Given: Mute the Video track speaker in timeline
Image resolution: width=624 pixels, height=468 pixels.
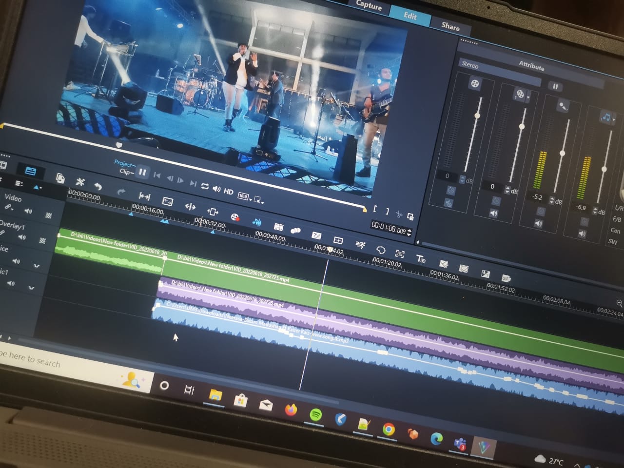Looking at the screenshot, I should (28, 211).
